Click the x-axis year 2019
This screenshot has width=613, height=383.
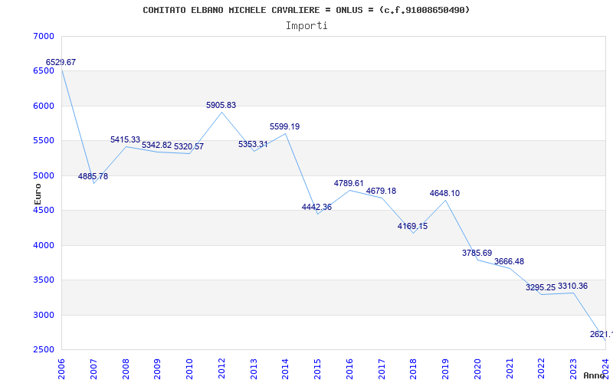pyautogui.click(x=446, y=368)
